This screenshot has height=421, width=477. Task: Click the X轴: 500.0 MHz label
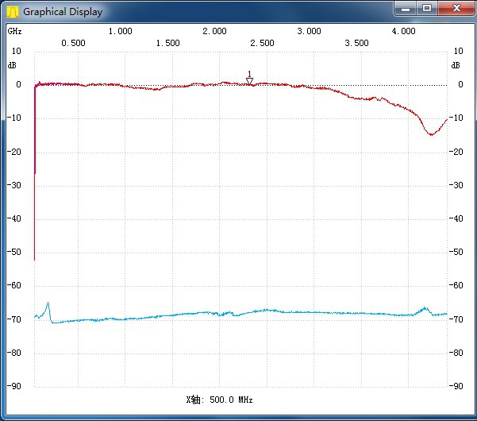(219, 400)
